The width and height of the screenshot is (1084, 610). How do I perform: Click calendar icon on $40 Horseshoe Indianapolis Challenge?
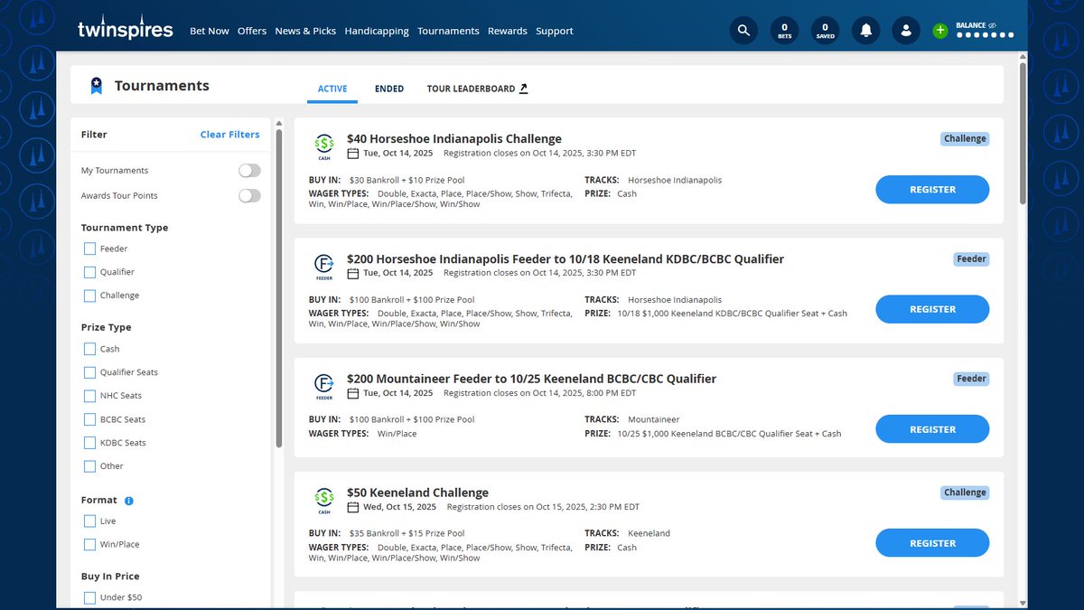tap(353, 154)
